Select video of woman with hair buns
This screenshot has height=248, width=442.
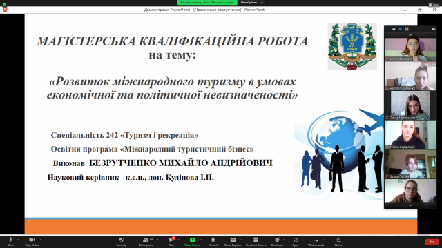(x=410, y=76)
